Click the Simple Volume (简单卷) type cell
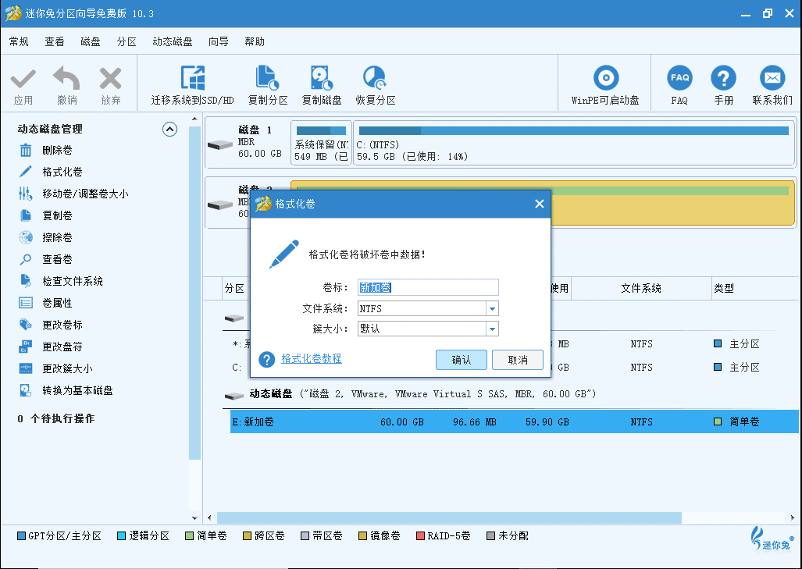Image resolution: width=802 pixels, height=569 pixels. pyautogui.click(x=736, y=421)
